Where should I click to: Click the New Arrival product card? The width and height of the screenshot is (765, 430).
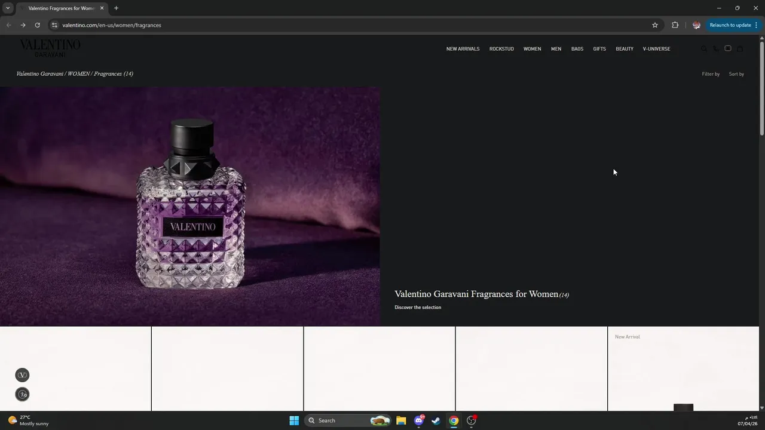(683, 368)
